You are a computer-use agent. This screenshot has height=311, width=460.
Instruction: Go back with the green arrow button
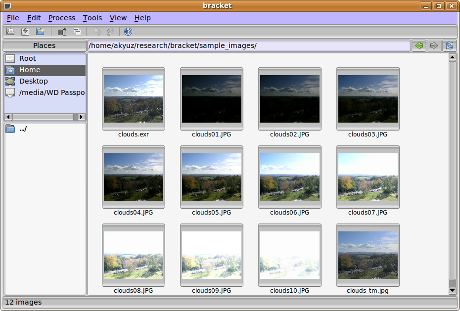point(419,45)
